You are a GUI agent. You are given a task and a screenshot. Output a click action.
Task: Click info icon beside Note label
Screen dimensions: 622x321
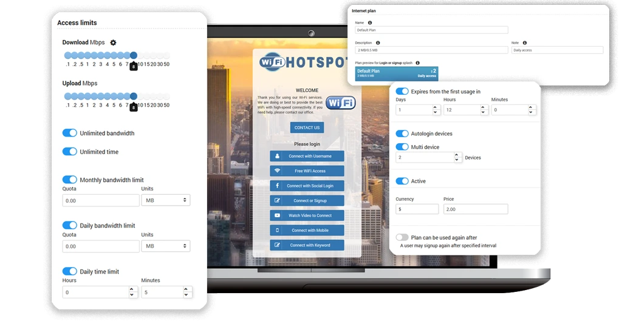[x=525, y=43]
